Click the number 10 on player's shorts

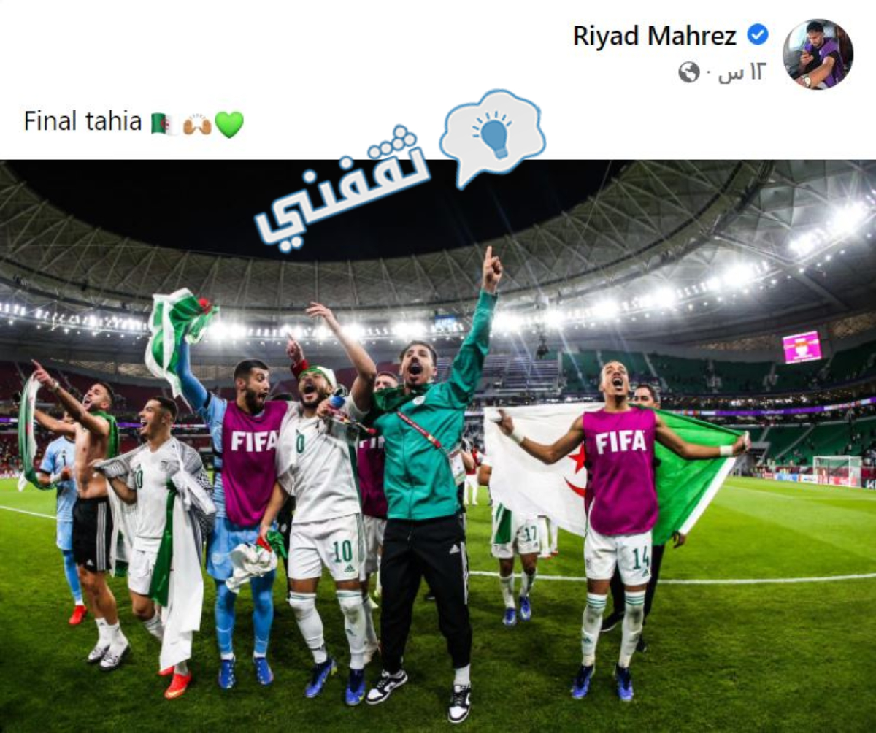point(342,551)
